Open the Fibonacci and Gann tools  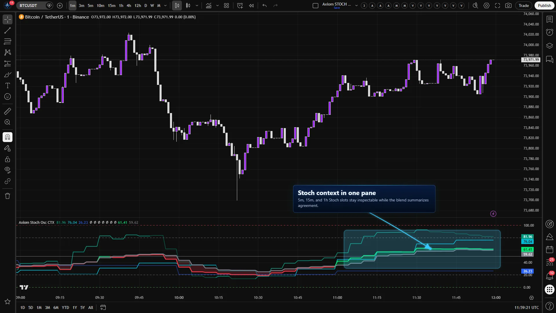(x=8, y=41)
